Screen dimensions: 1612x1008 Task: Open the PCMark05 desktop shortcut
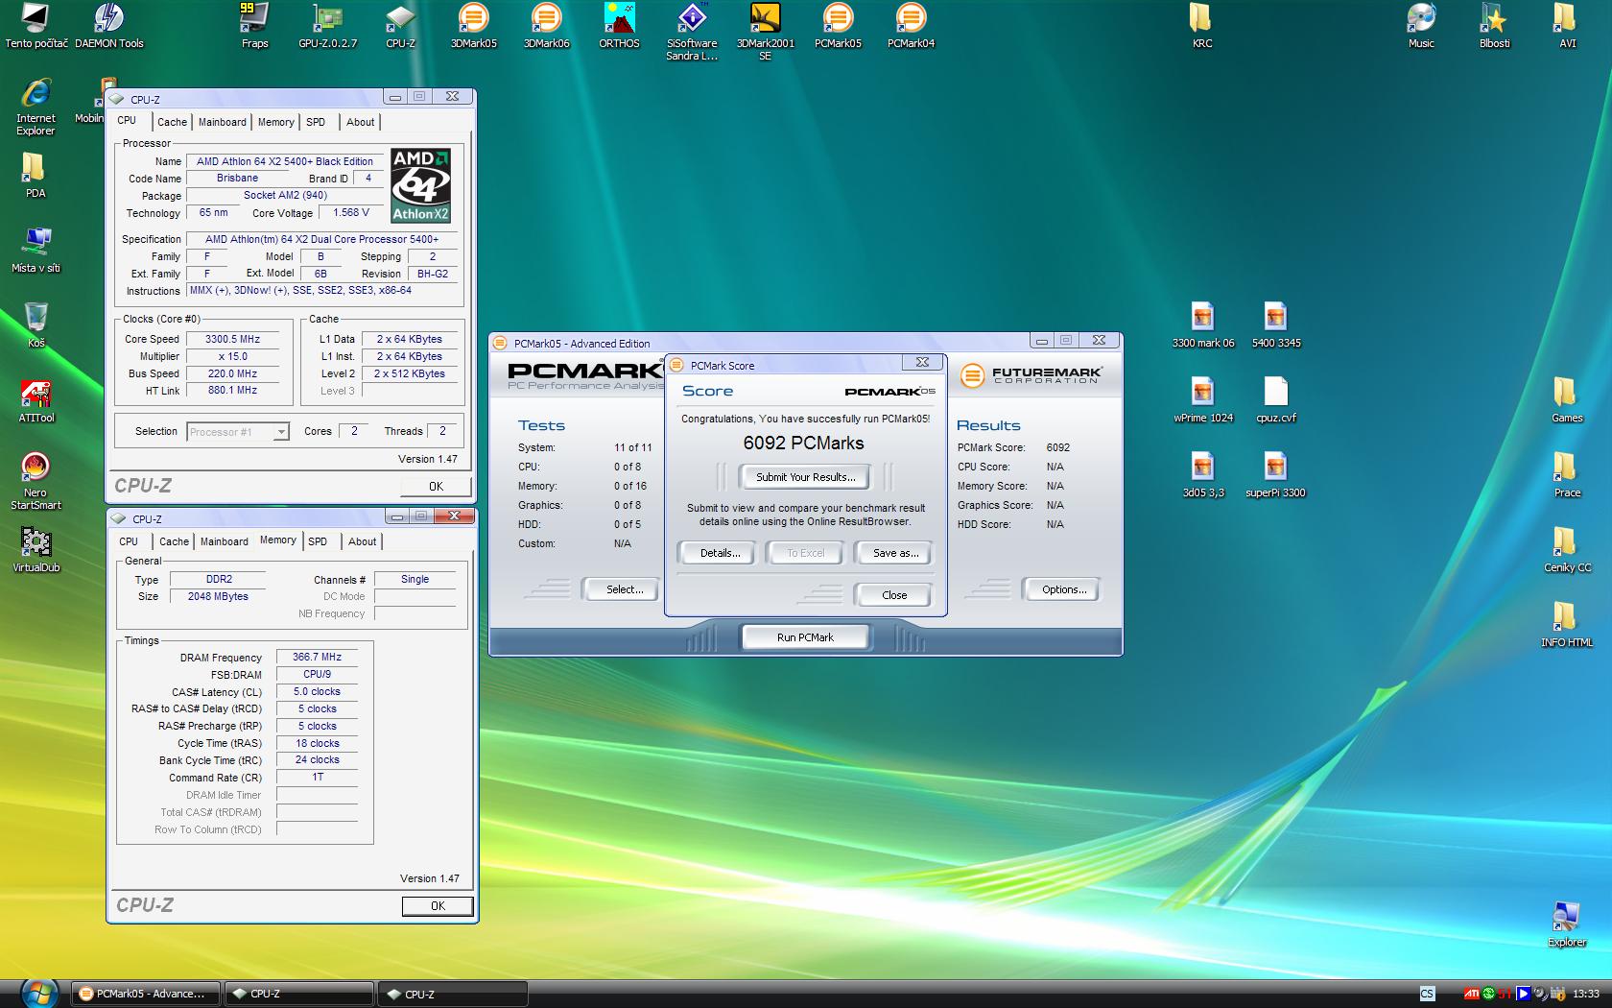click(x=838, y=26)
